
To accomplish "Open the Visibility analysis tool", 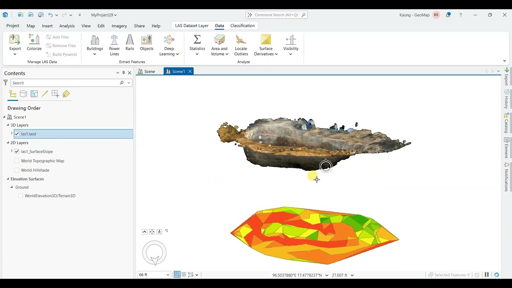I will (x=291, y=44).
